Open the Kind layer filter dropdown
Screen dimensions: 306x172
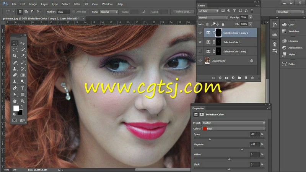(208, 11)
